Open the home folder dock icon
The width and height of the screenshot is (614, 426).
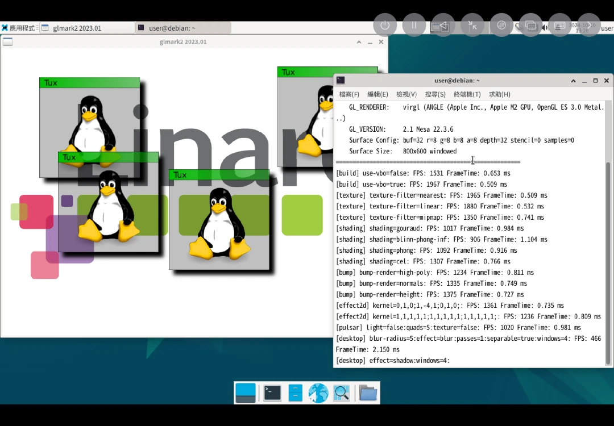368,392
